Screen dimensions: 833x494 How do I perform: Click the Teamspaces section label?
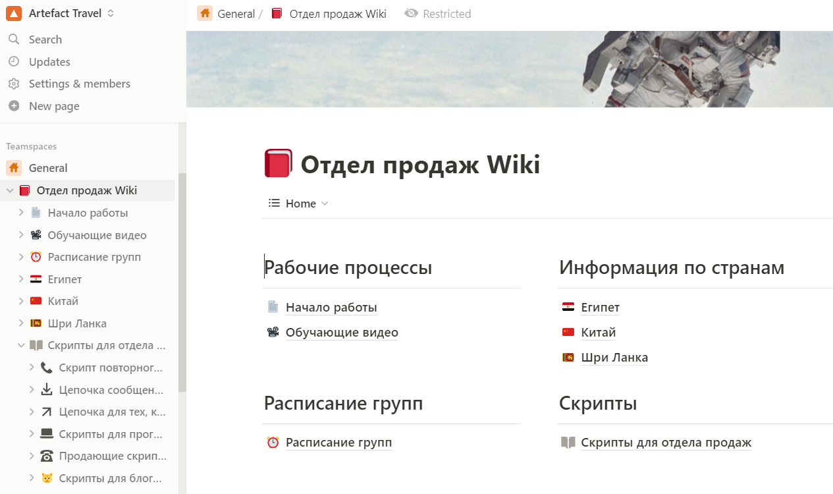point(32,147)
